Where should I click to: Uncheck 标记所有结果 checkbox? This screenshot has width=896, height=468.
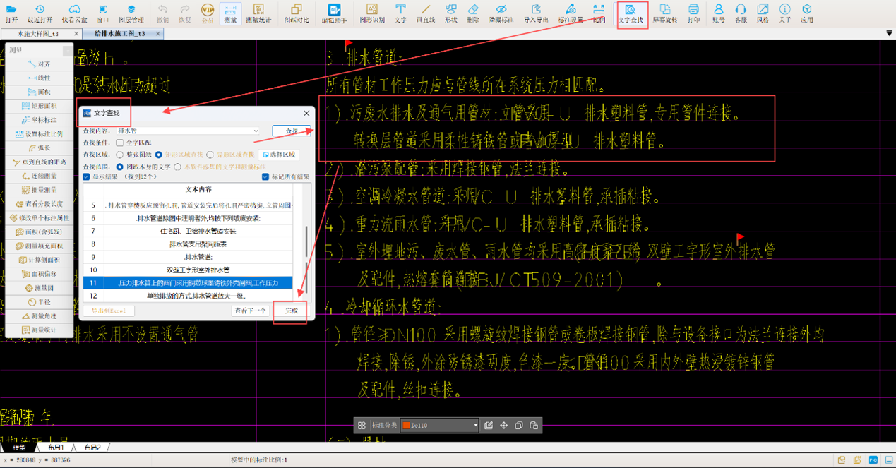point(265,176)
